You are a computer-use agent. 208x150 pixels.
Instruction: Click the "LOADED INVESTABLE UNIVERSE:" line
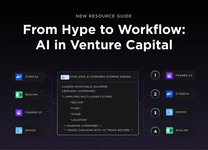[x=85, y=87]
